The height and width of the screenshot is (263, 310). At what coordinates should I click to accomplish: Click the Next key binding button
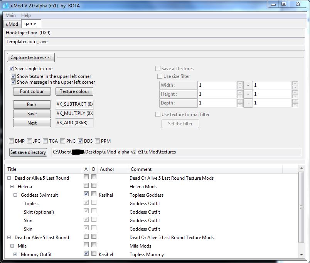point(32,123)
